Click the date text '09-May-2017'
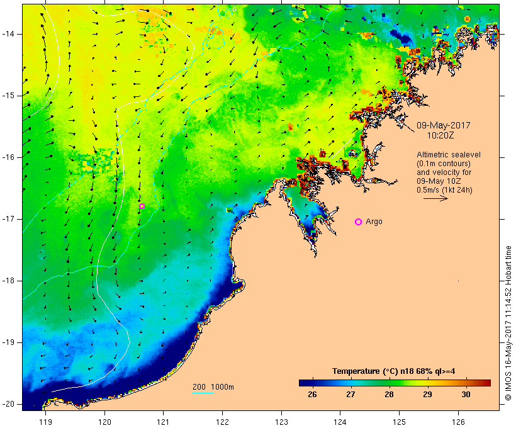 (443, 125)
